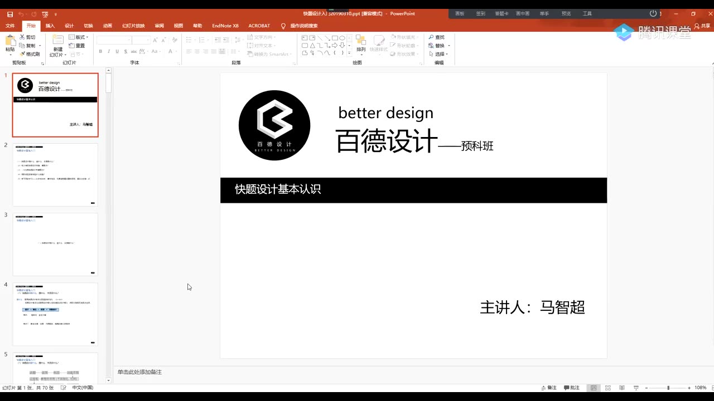Click the Save icon in quick access toolbar
714x401 pixels.
point(10,14)
